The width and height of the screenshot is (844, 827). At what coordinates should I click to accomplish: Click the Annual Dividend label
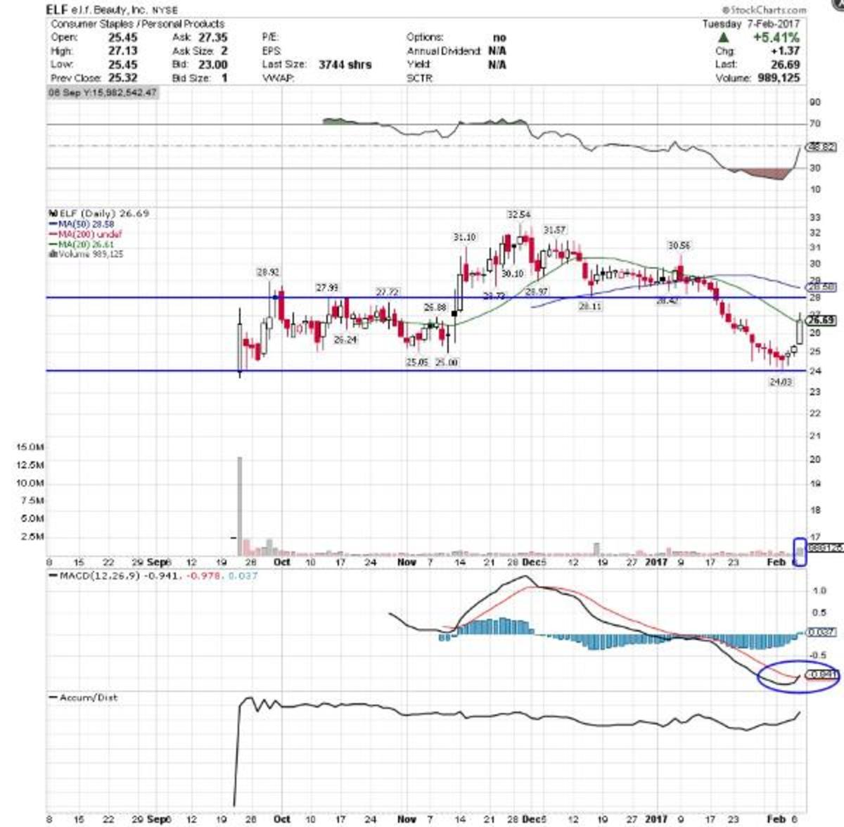tap(444, 51)
